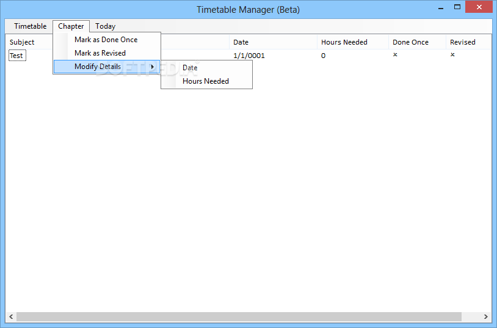Click the Revised cross mark for Test

tap(452, 54)
